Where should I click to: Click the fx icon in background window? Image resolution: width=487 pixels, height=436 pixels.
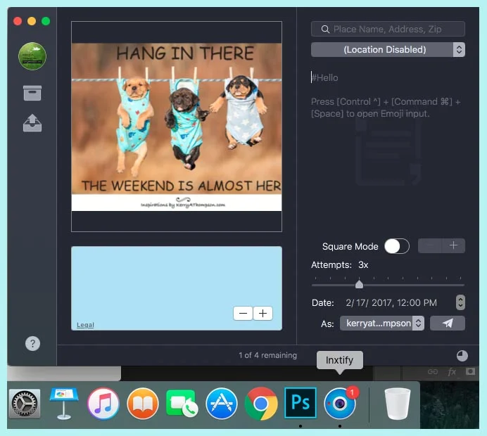[452, 371]
